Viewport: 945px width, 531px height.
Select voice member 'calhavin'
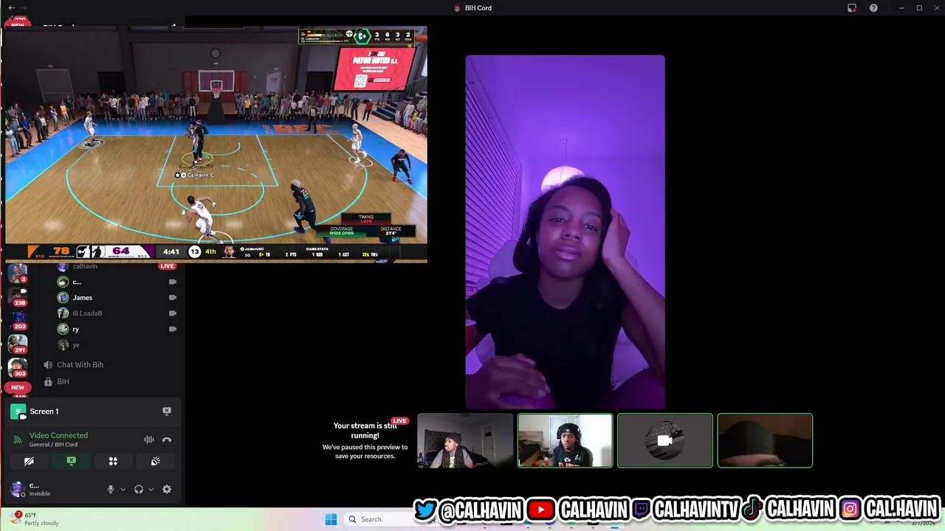point(85,266)
